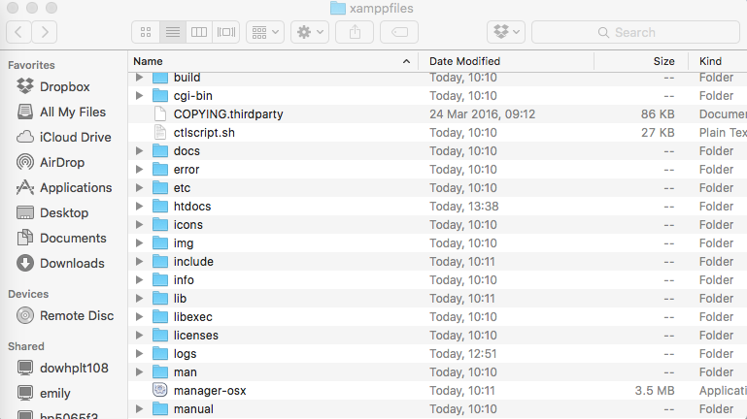Open AirDrop in sidebar
This screenshot has height=419, width=747.
pos(50,162)
